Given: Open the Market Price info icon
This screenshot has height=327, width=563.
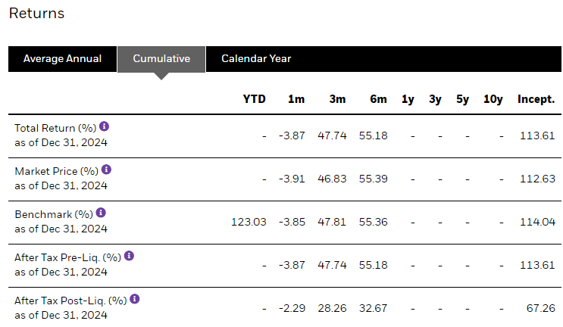Looking at the screenshot, I should point(106,170).
